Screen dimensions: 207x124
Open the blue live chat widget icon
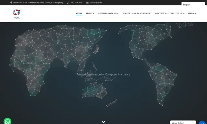202,123
